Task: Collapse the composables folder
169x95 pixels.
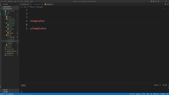Action: [x=10, y=23]
